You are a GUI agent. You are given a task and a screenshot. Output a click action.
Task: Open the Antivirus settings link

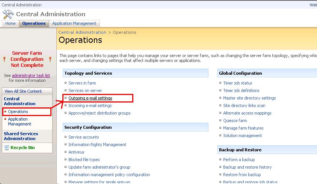[76, 152]
